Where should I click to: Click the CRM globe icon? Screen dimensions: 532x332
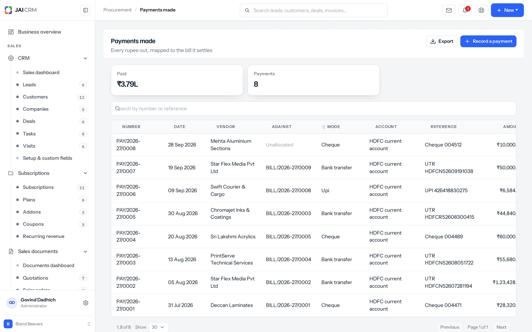tap(11, 58)
